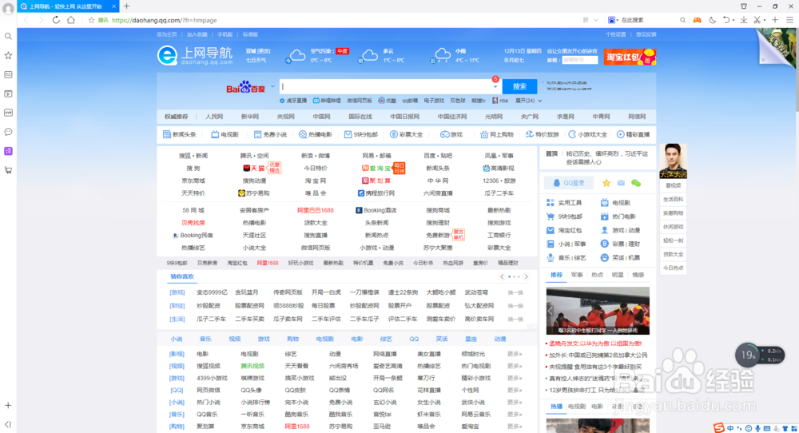Click the browser download arrow icon
The image size is (799, 433).
point(743,20)
